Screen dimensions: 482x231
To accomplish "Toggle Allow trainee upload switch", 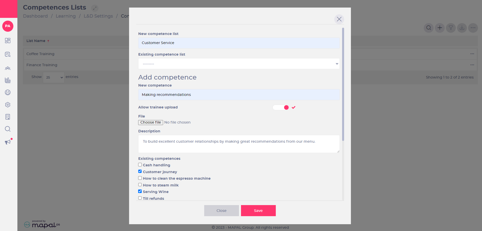I will (x=281, y=107).
